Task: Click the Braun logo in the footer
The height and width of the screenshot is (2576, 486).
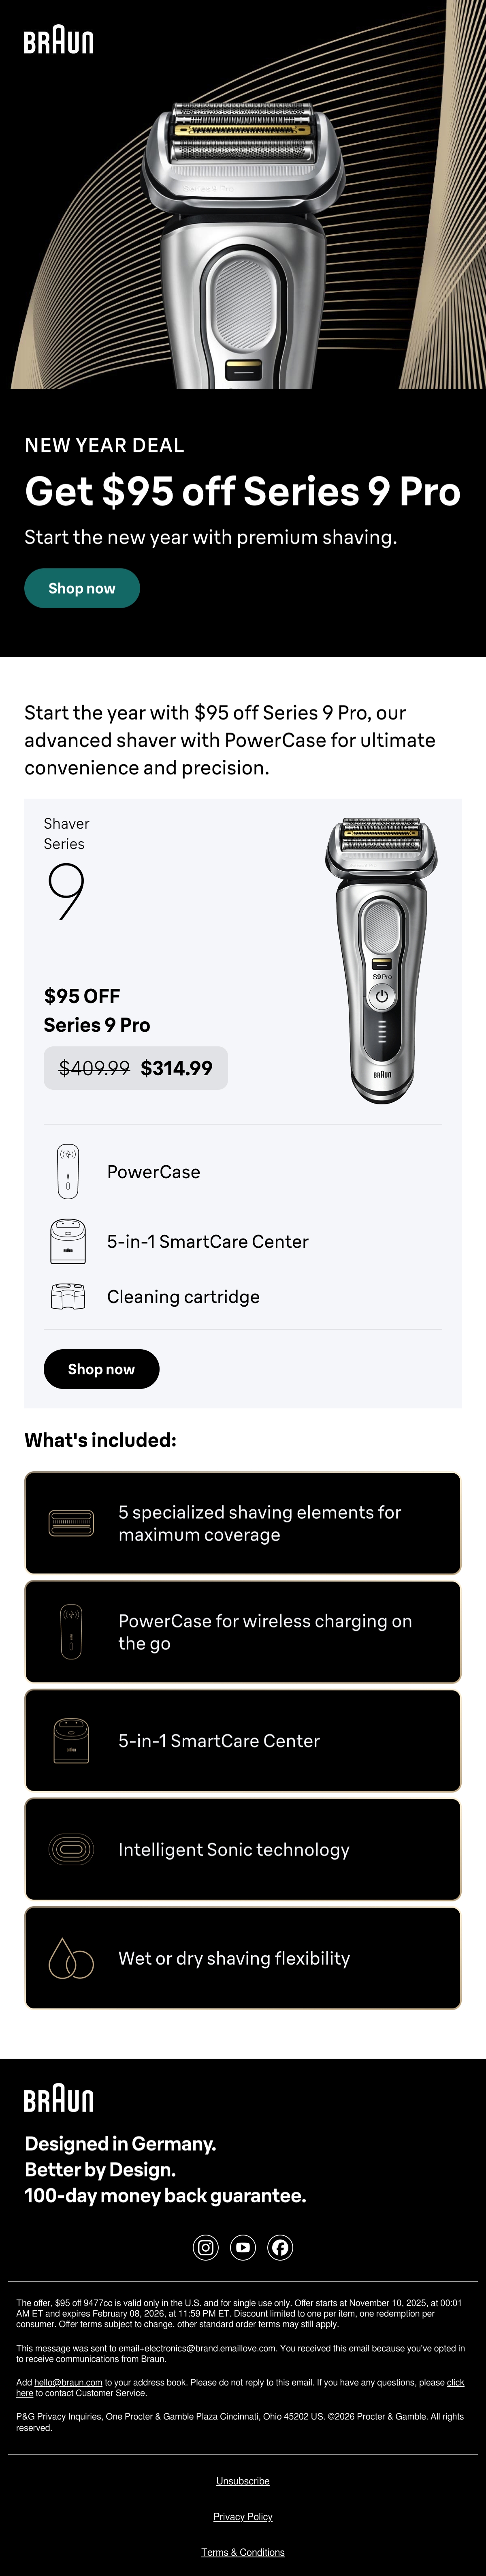Action: coord(59,2099)
